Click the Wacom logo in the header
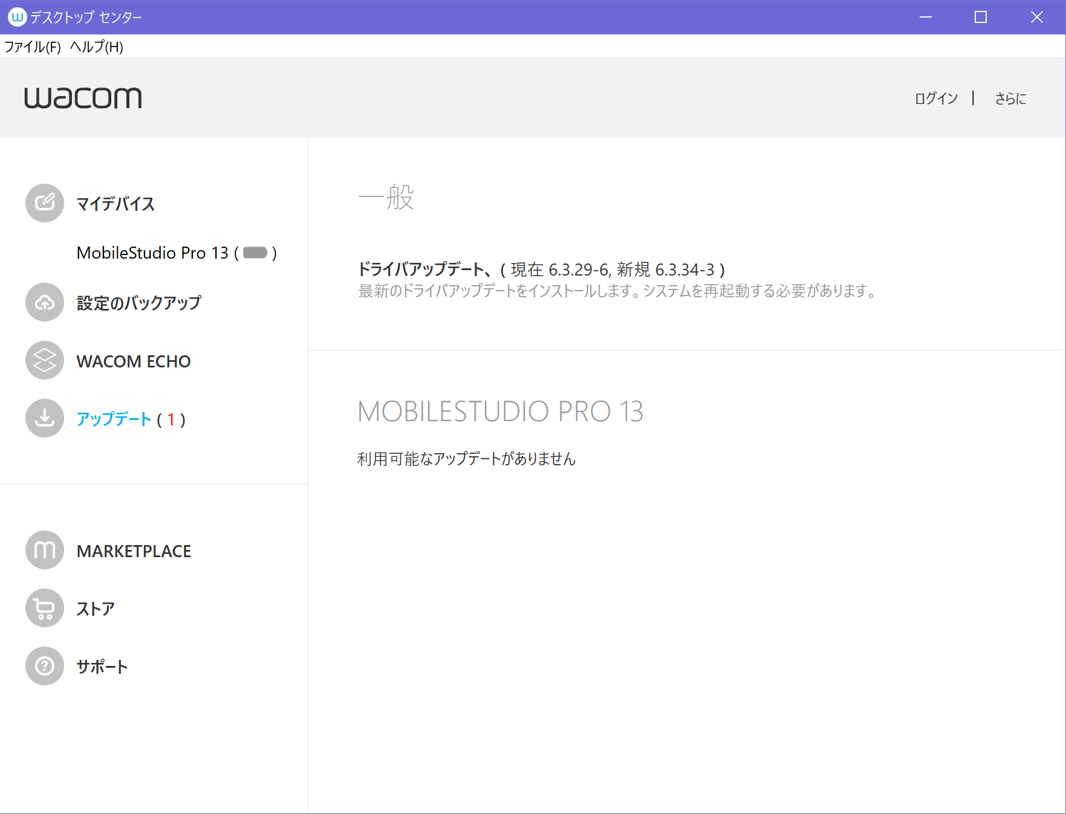 pos(83,98)
